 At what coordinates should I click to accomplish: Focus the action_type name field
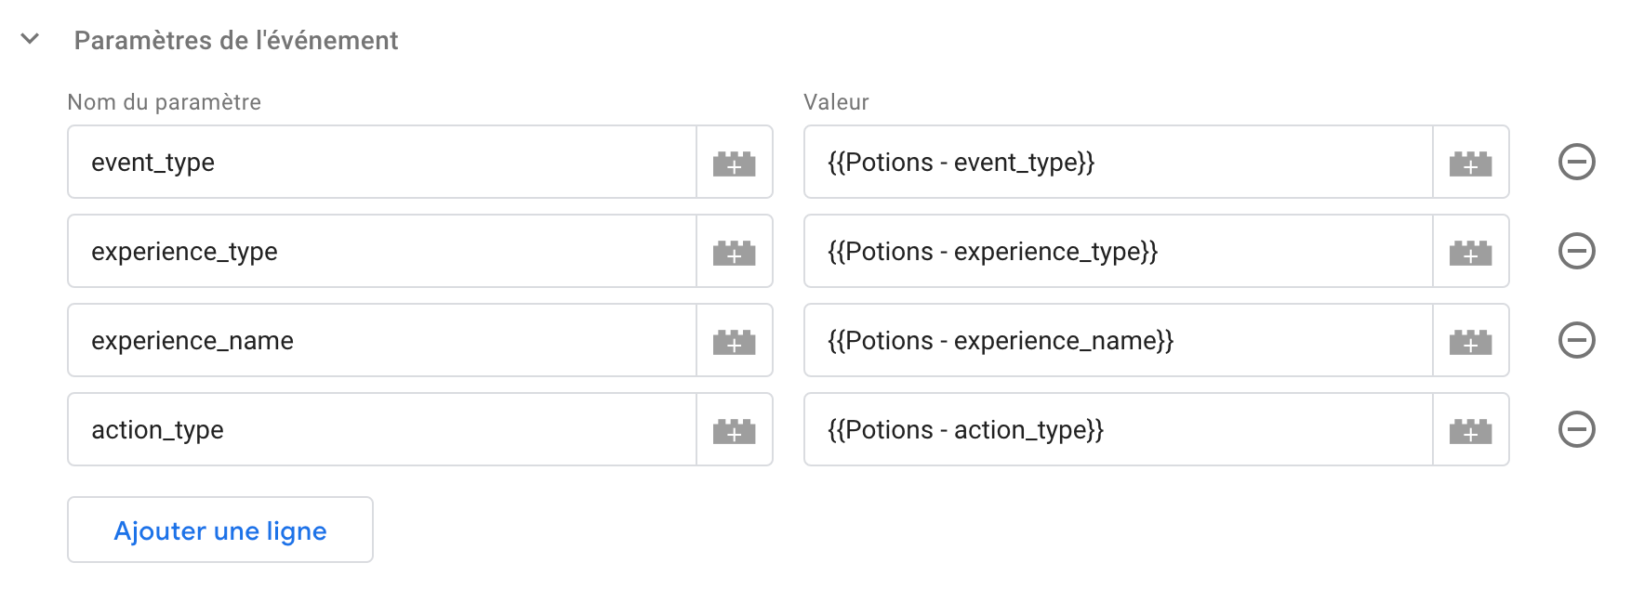(x=382, y=430)
